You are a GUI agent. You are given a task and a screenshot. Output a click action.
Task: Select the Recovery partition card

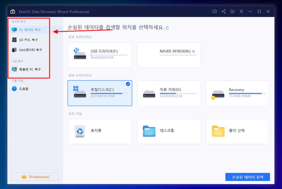click(238, 93)
